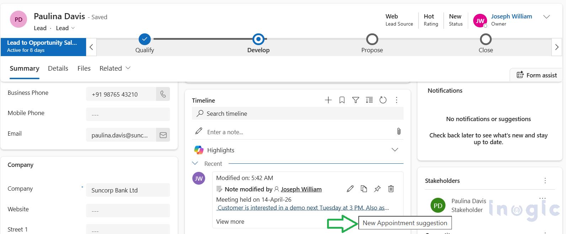Click the phone call icon beside Business Phone
The width and height of the screenshot is (566, 234).
(163, 94)
